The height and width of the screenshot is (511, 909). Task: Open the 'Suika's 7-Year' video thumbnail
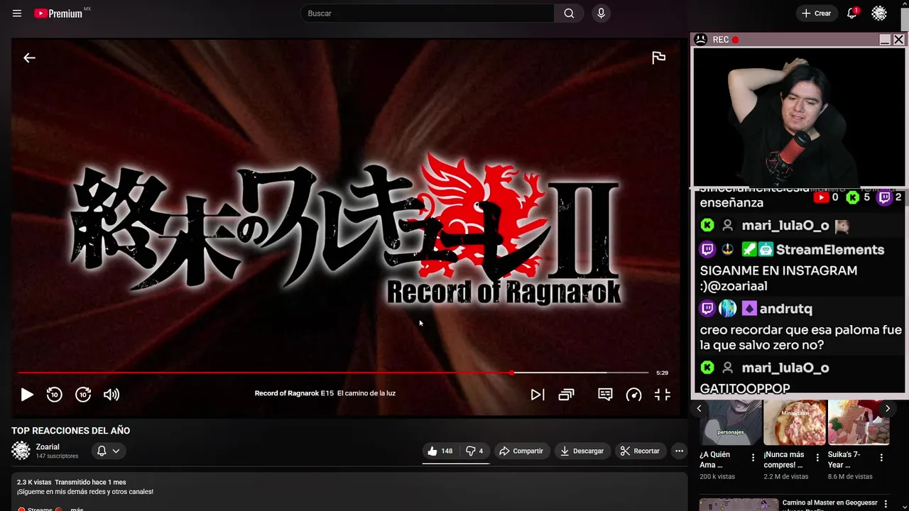click(x=859, y=422)
